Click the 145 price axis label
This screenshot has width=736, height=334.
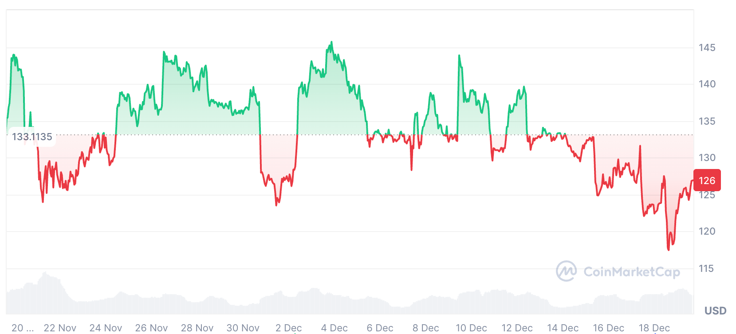[707, 47]
